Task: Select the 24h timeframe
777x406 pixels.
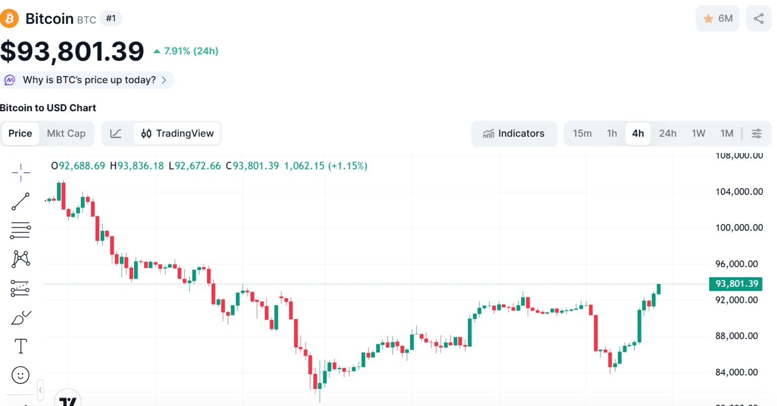Action: [x=667, y=134]
